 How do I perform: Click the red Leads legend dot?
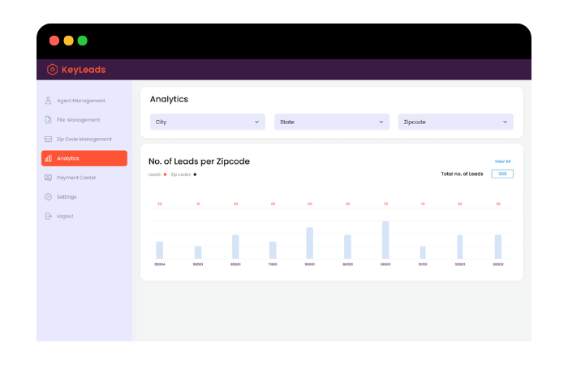166,174
